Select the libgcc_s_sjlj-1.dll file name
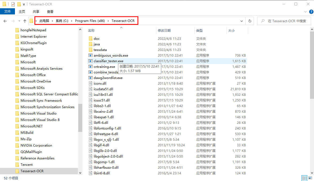314x181 pixels. [106, 139]
